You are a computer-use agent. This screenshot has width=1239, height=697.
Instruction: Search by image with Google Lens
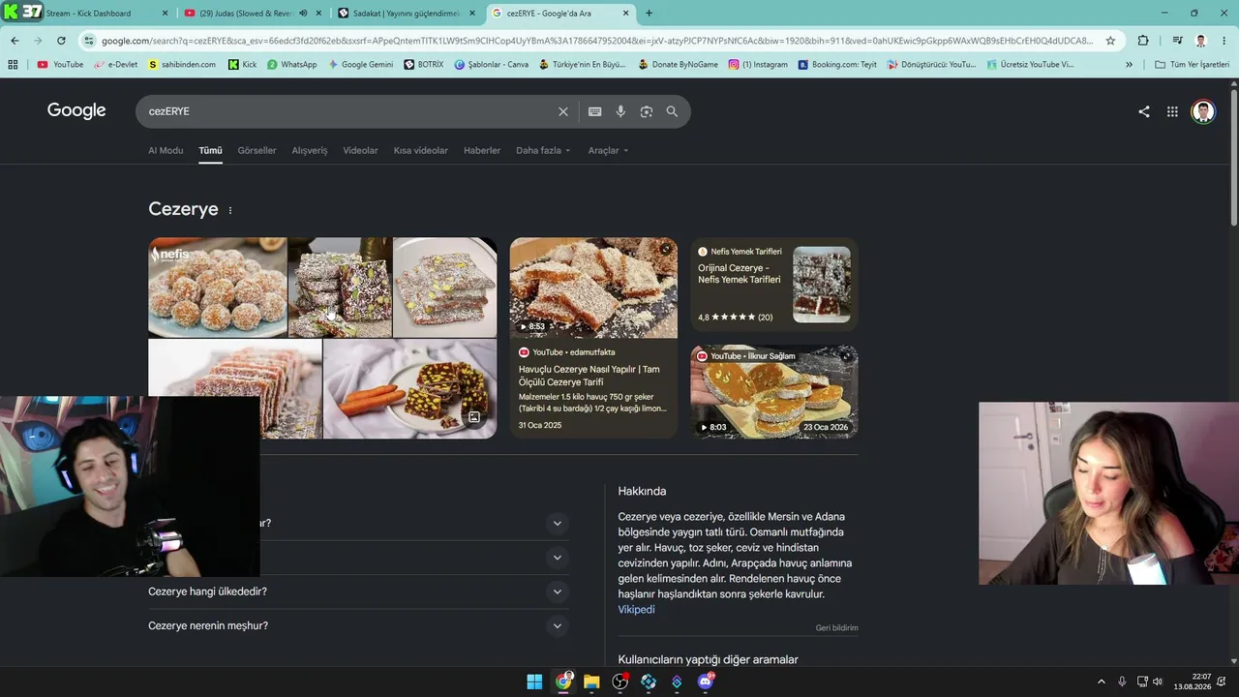[647, 111]
